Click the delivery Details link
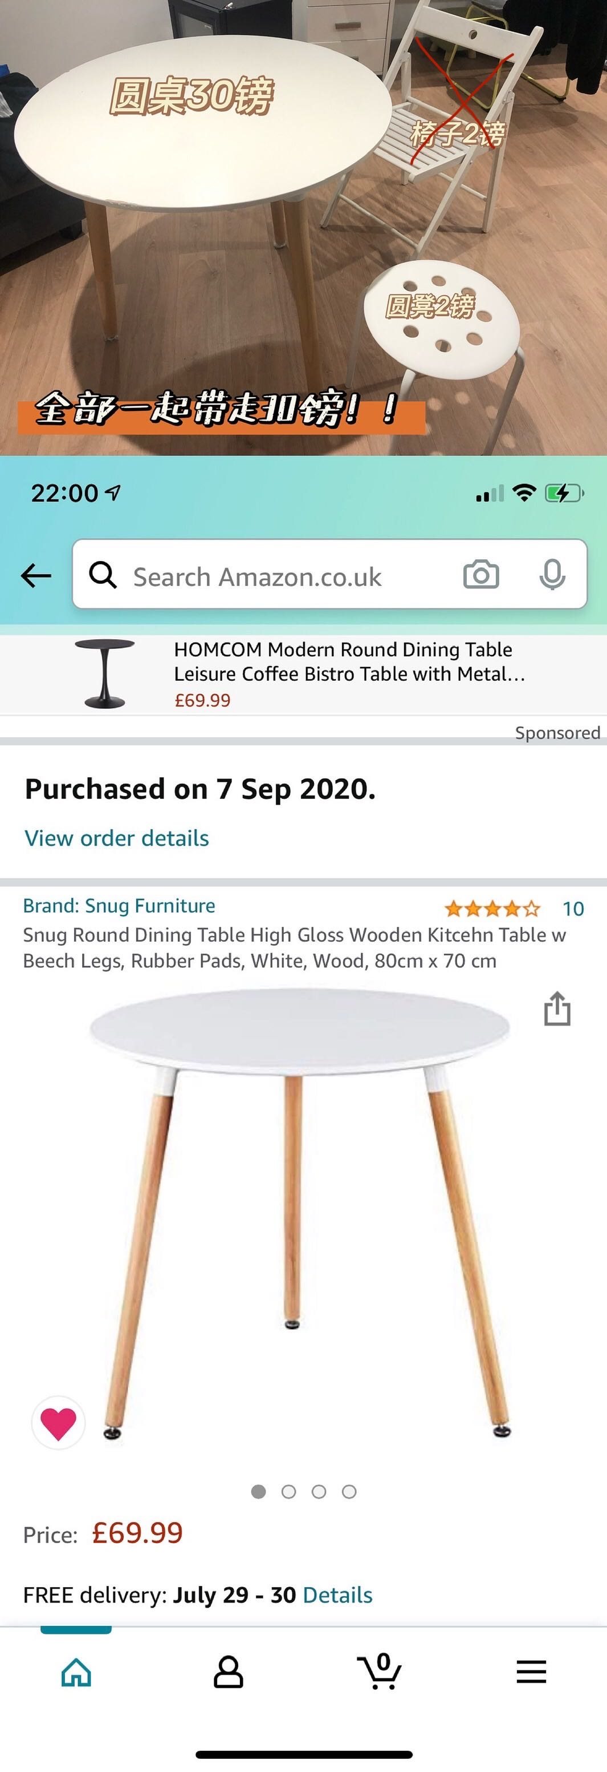 click(338, 1595)
